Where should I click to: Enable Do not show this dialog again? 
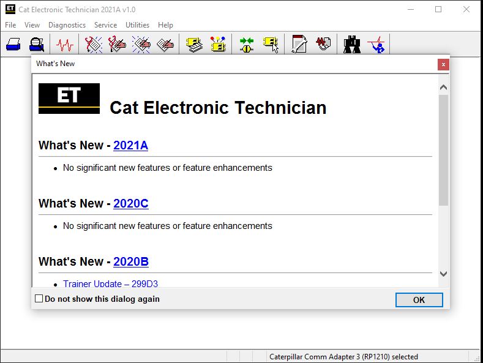39,299
